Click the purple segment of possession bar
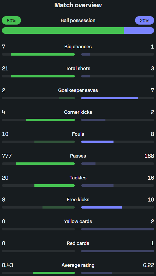Image resolution: width=156 pixels, height=276 pixels. [x=139, y=30]
